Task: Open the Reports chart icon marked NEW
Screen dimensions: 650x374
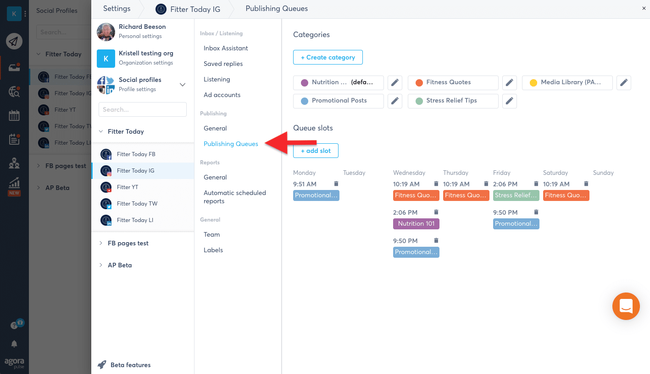Action: 14,186
